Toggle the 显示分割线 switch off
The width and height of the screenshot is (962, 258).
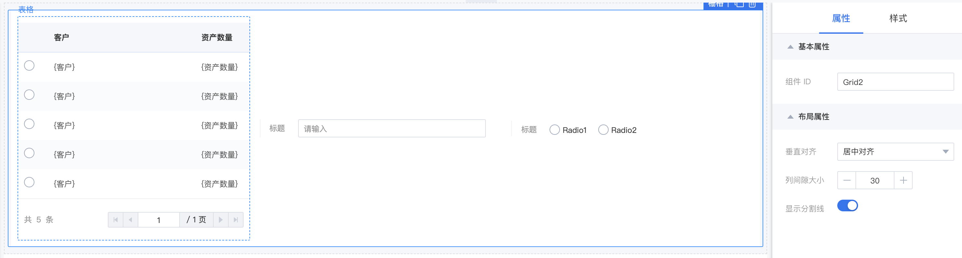click(847, 206)
